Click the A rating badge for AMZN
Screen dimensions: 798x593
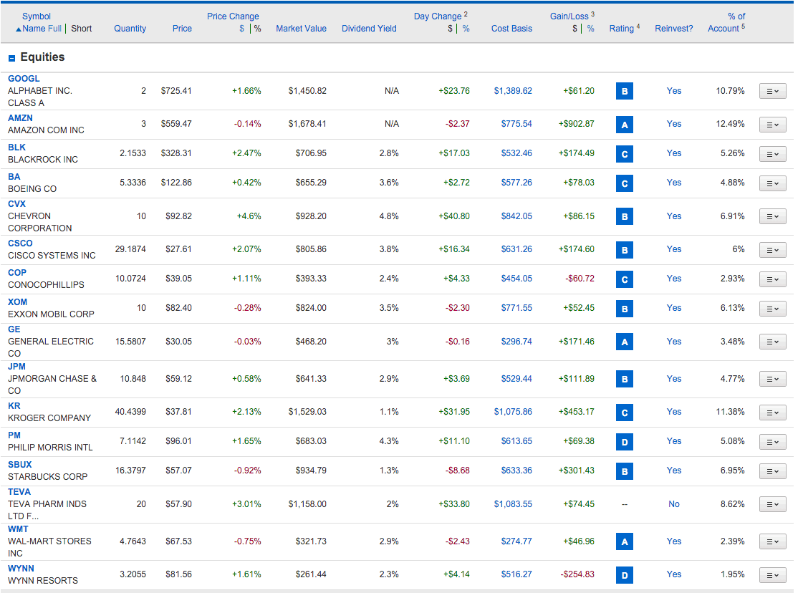pos(625,125)
